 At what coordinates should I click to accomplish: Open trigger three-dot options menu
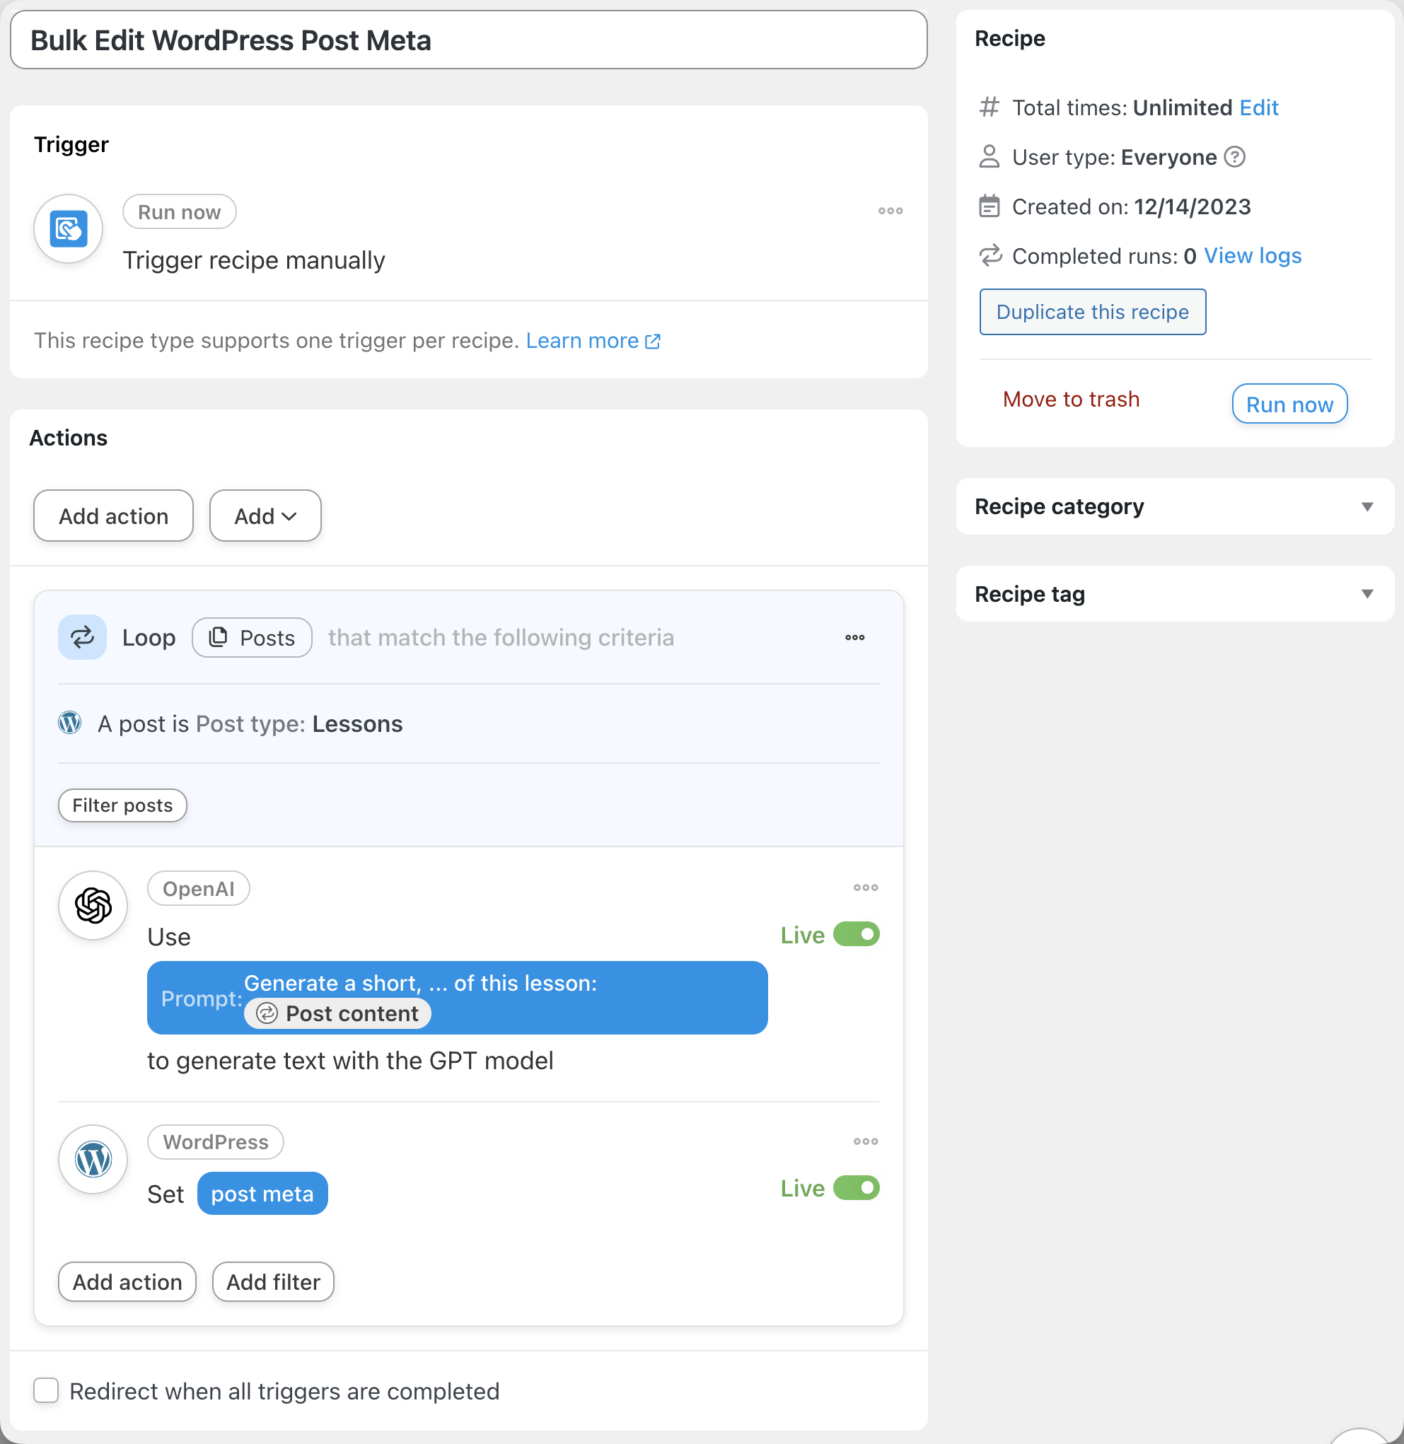click(890, 211)
